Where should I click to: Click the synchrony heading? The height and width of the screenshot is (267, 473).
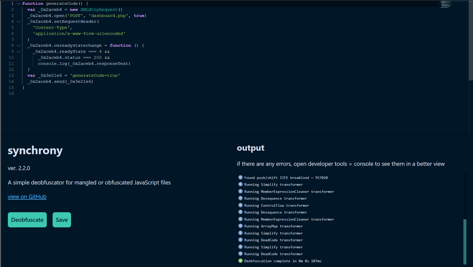(x=35, y=151)
